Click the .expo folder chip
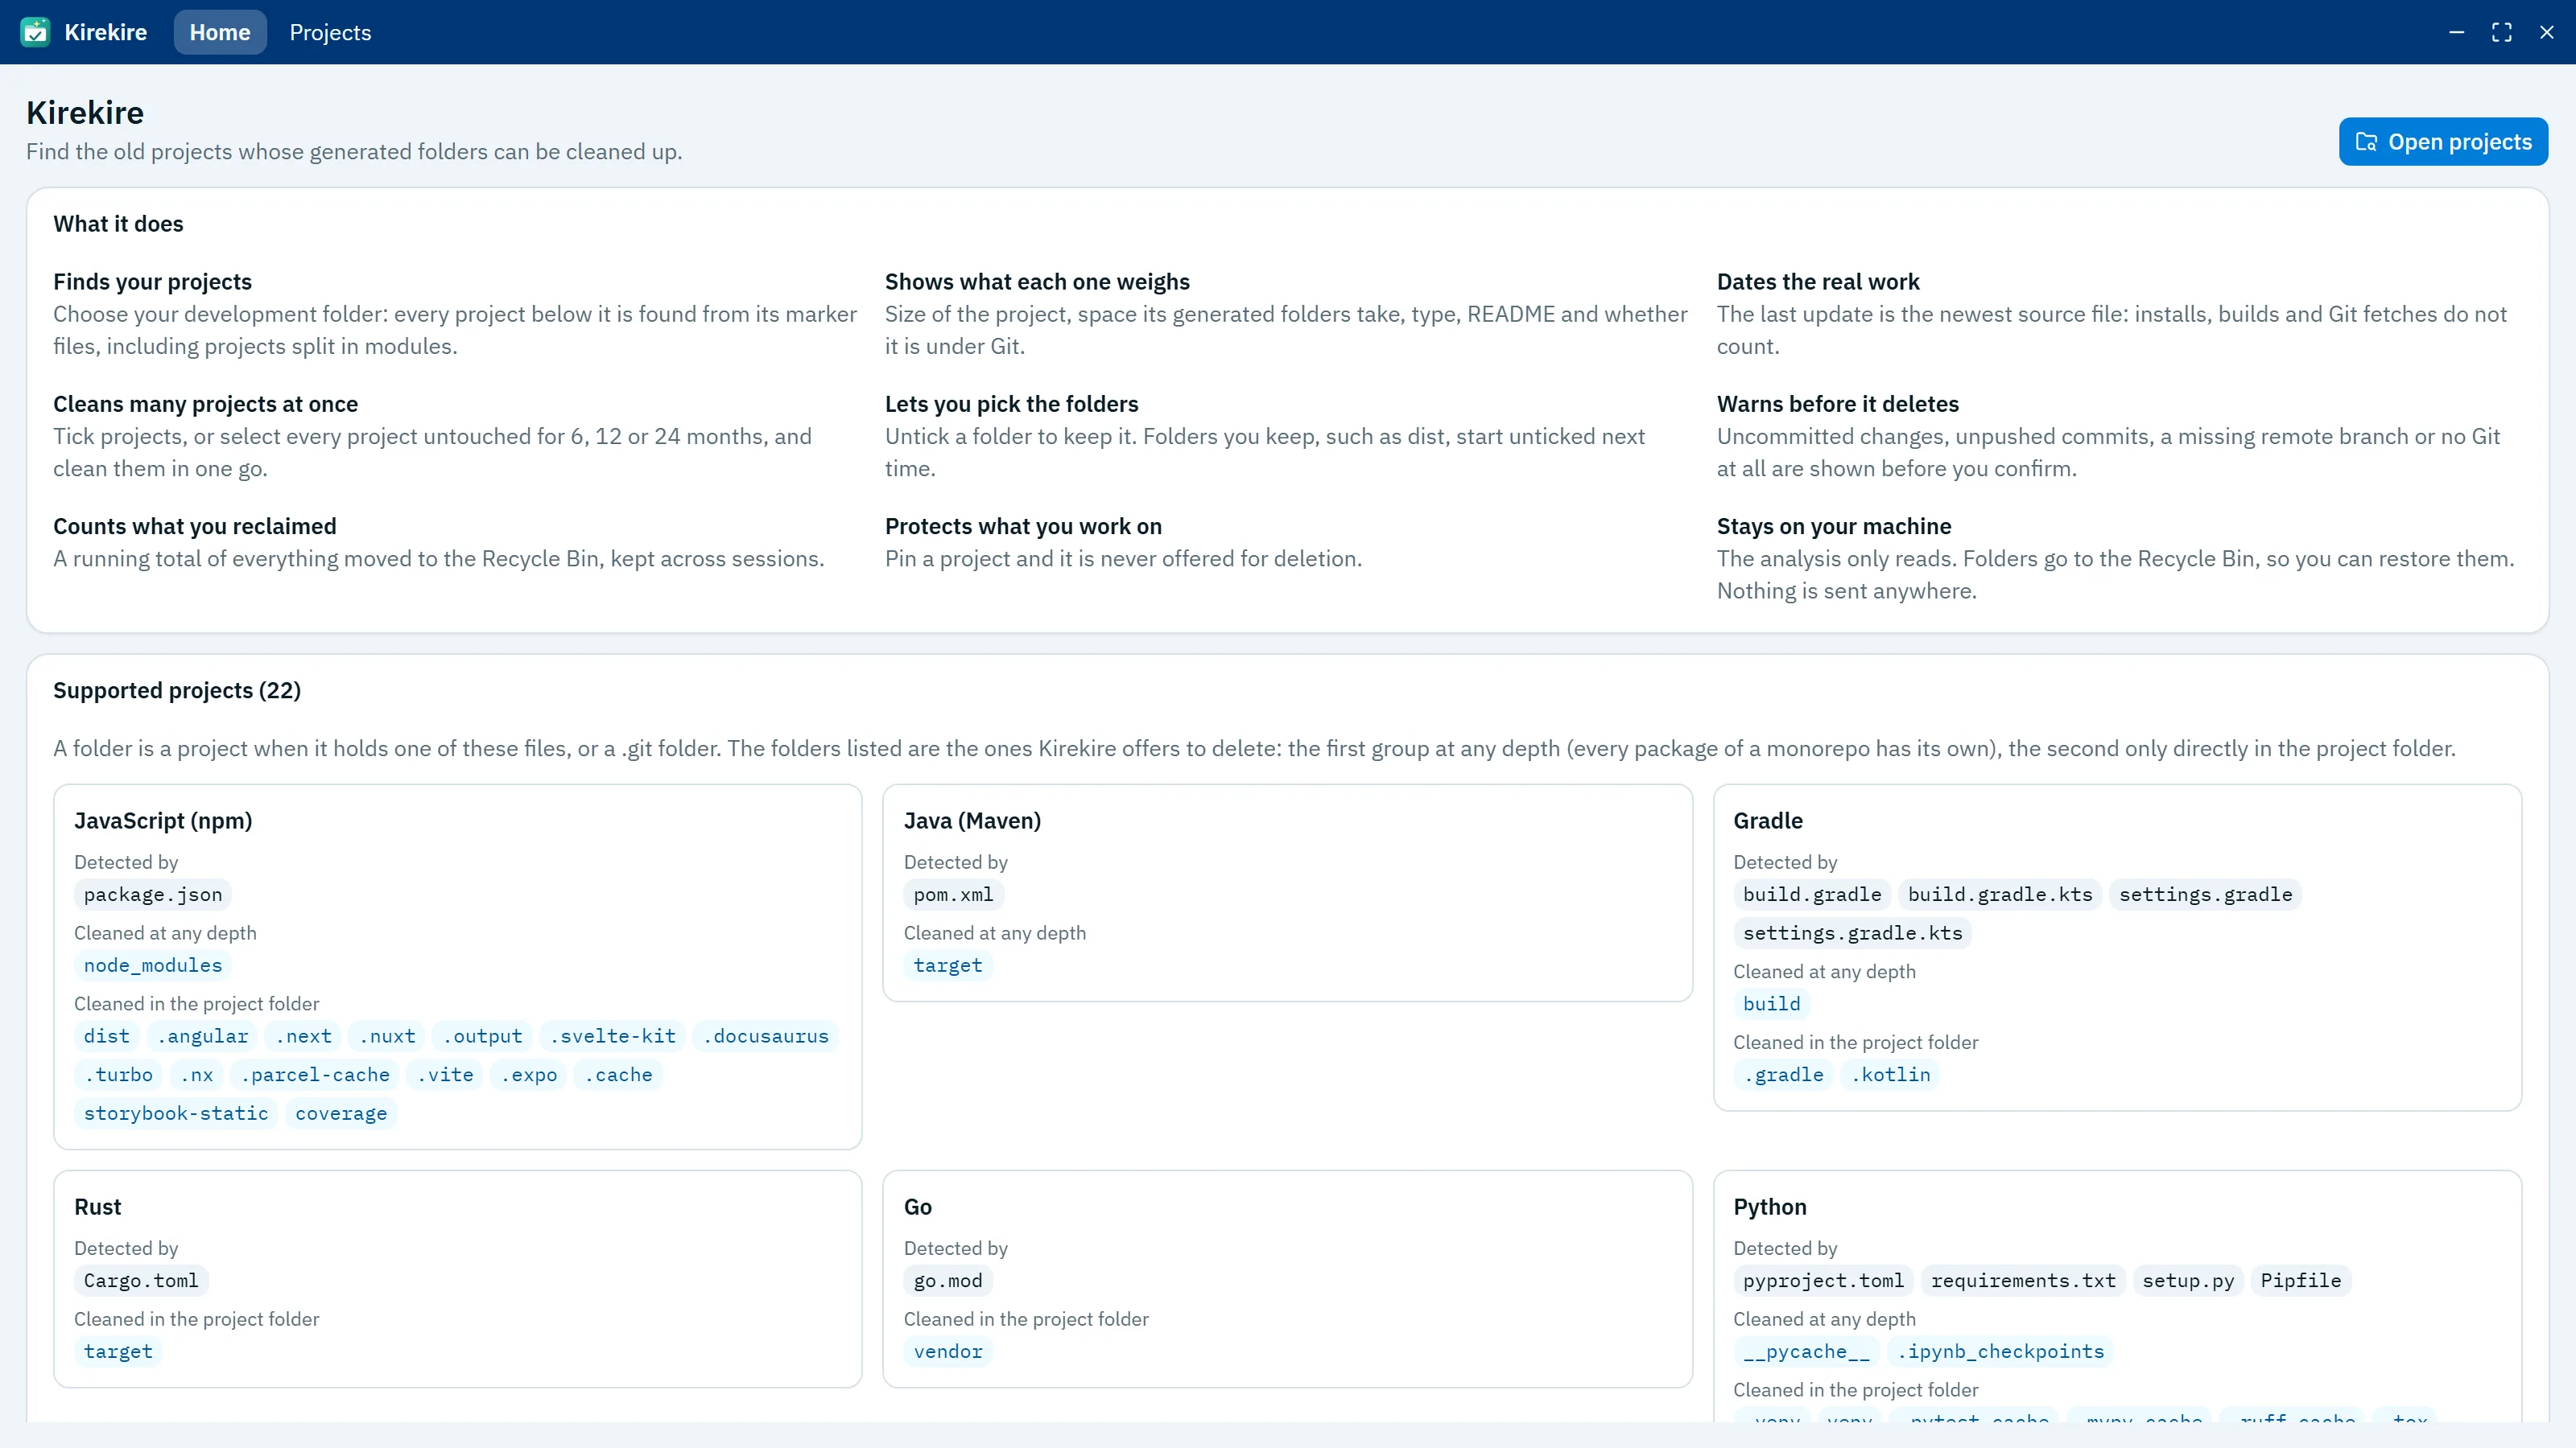 (x=529, y=1076)
